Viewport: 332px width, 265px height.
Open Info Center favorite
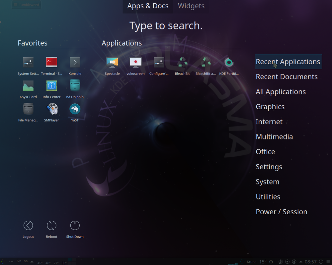pyautogui.click(x=51, y=85)
